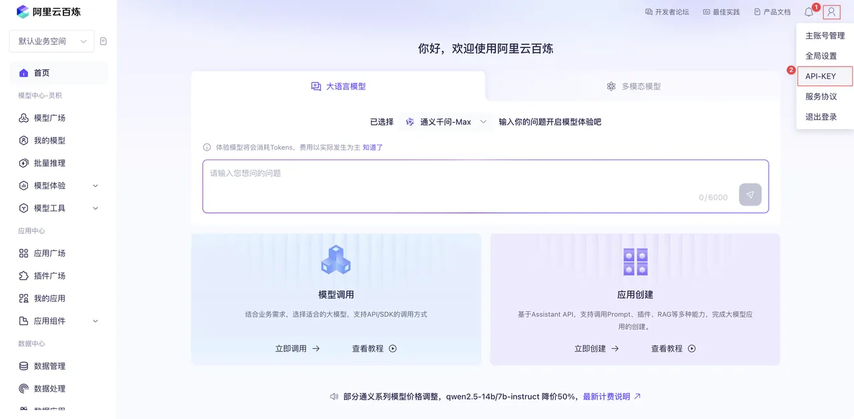Image resolution: width=854 pixels, height=419 pixels.
Task: Click the 插件广场 rocket icon
Action: click(23, 276)
